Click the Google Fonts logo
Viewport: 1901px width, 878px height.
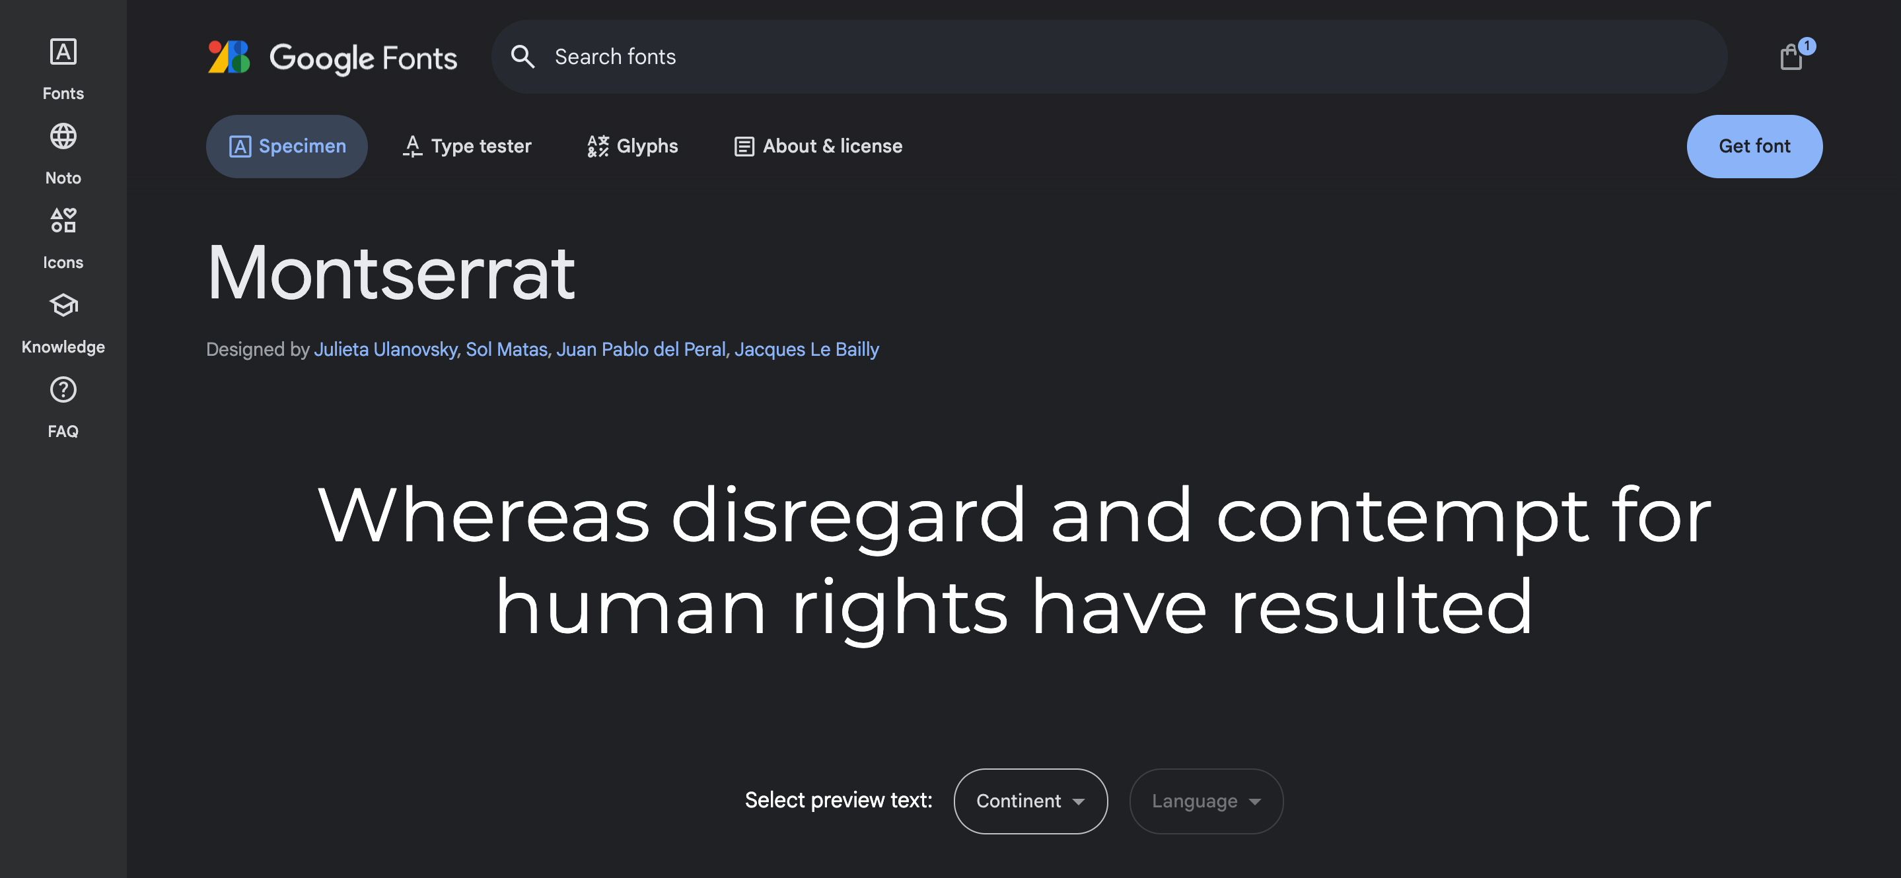point(332,57)
